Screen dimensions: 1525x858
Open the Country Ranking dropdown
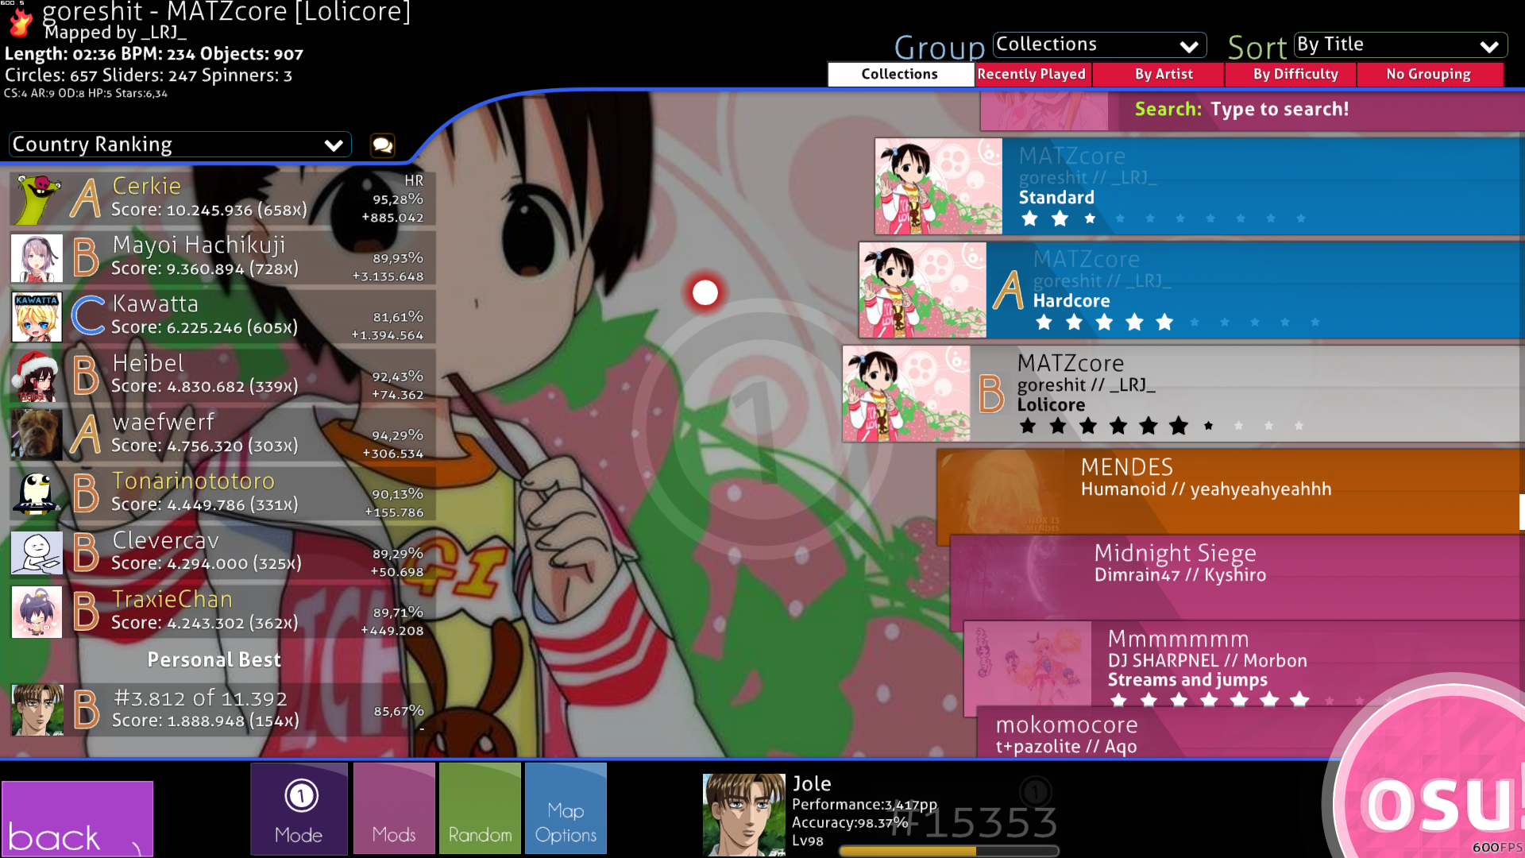coord(180,145)
